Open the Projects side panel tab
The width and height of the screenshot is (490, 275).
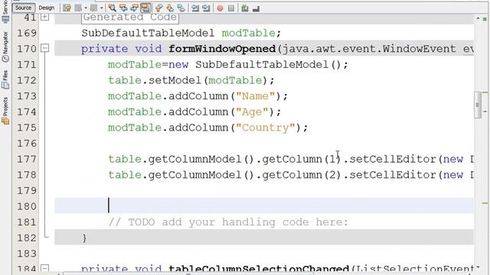tap(5, 111)
